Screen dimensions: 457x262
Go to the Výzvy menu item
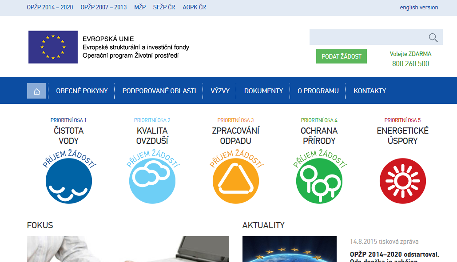pos(220,91)
